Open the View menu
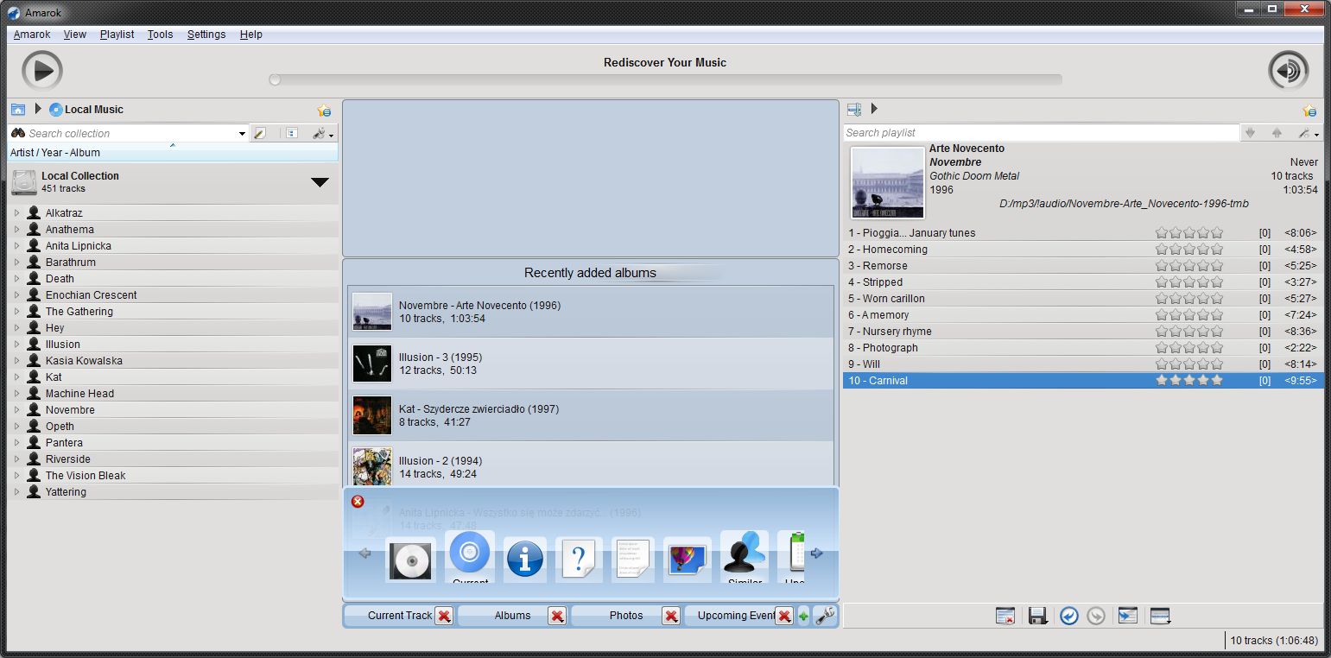The width and height of the screenshot is (1331, 658). [75, 35]
